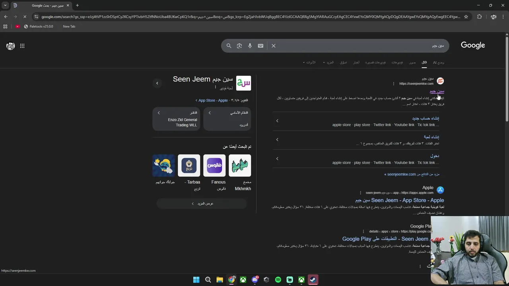Open the 'المزيد' dropdown in search tabs
Screen dimensions: 509x286
(328, 62)
